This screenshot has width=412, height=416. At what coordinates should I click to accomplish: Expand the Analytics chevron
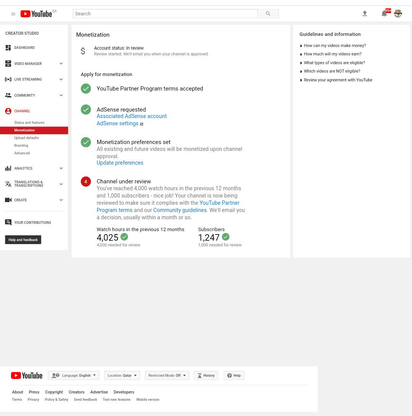pyautogui.click(x=61, y=168)
